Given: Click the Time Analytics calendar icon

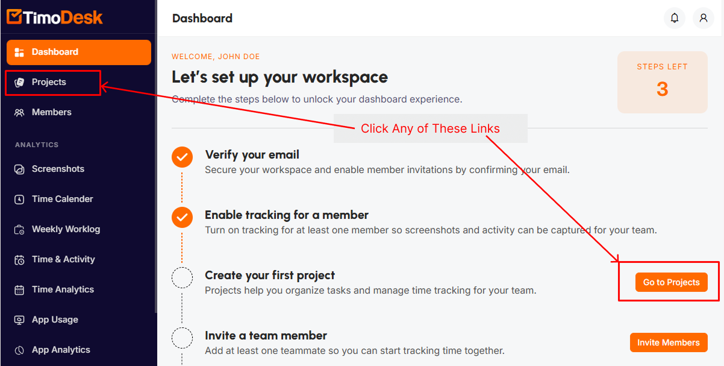Looking at the screenshot, I should pyautogui.click(x=19, y=290).
